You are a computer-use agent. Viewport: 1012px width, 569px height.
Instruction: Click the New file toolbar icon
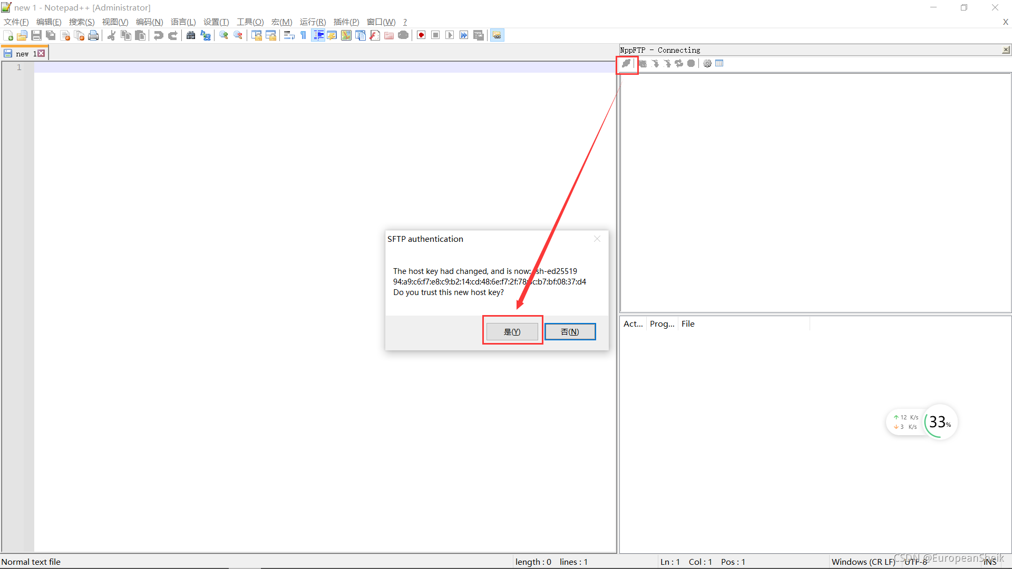[8, 35]
